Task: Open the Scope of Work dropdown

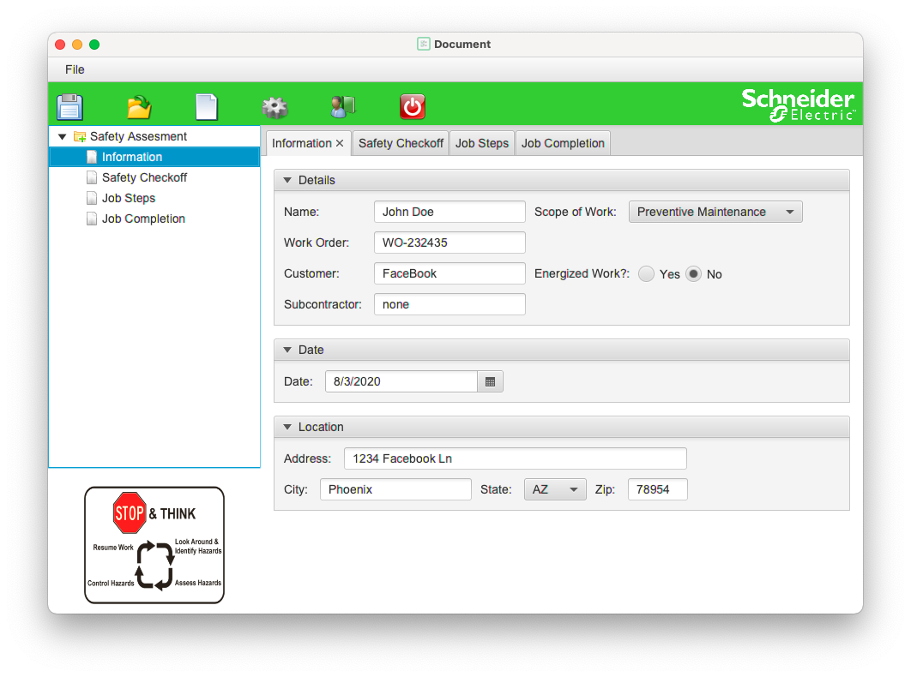Action: pos(715,212)
